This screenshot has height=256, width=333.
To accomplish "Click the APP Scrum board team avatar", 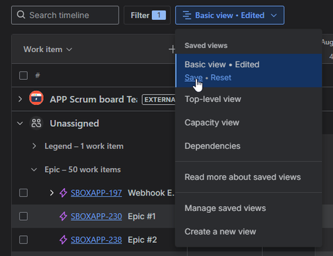I will point(36,98).
